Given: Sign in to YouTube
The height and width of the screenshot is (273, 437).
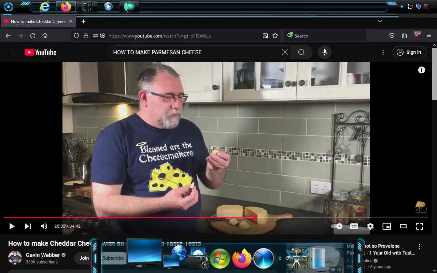Looking at the screenshot, I should coord(409,52).
